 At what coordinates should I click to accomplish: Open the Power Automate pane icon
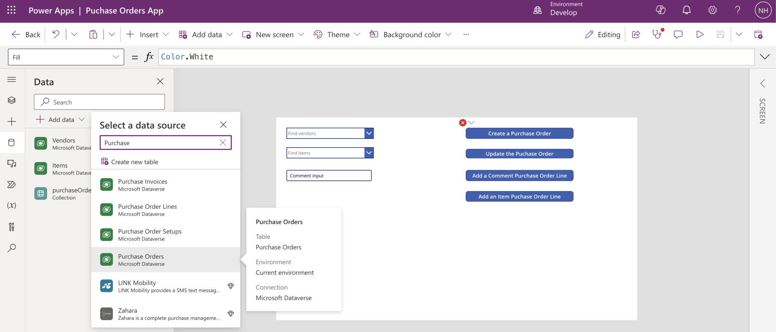[x=12, y=184]
